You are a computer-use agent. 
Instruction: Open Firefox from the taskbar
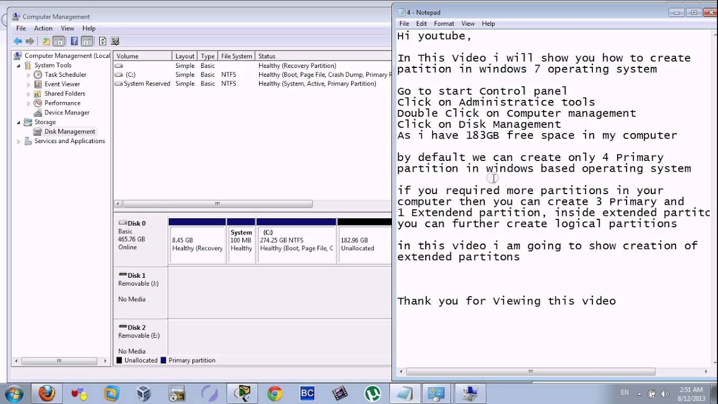(x=47, y=393)
